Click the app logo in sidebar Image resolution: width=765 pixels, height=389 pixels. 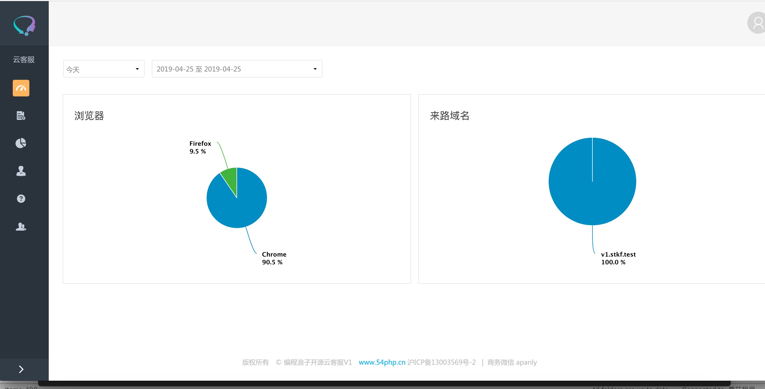(x=24, y=25)
